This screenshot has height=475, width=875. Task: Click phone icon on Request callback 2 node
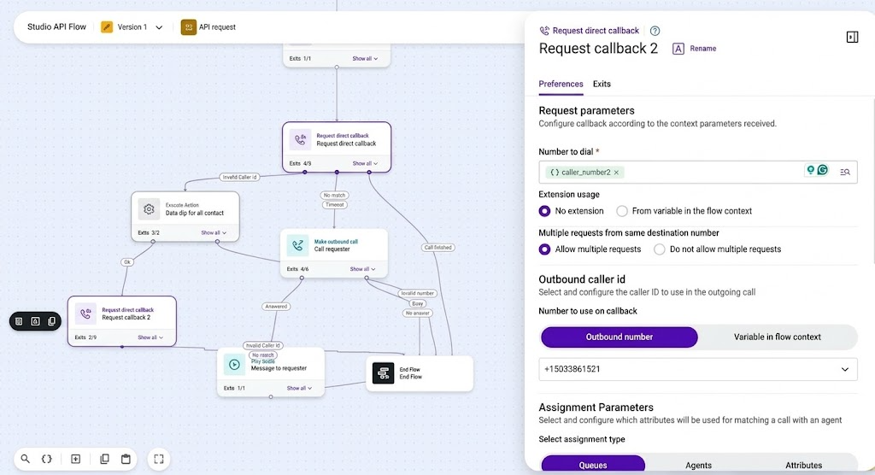[x=85, y=314]
